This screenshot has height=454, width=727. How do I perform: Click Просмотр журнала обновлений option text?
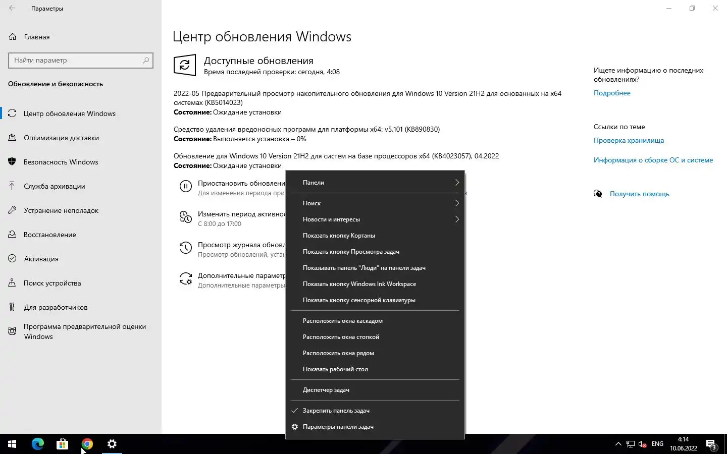(241, 245)
